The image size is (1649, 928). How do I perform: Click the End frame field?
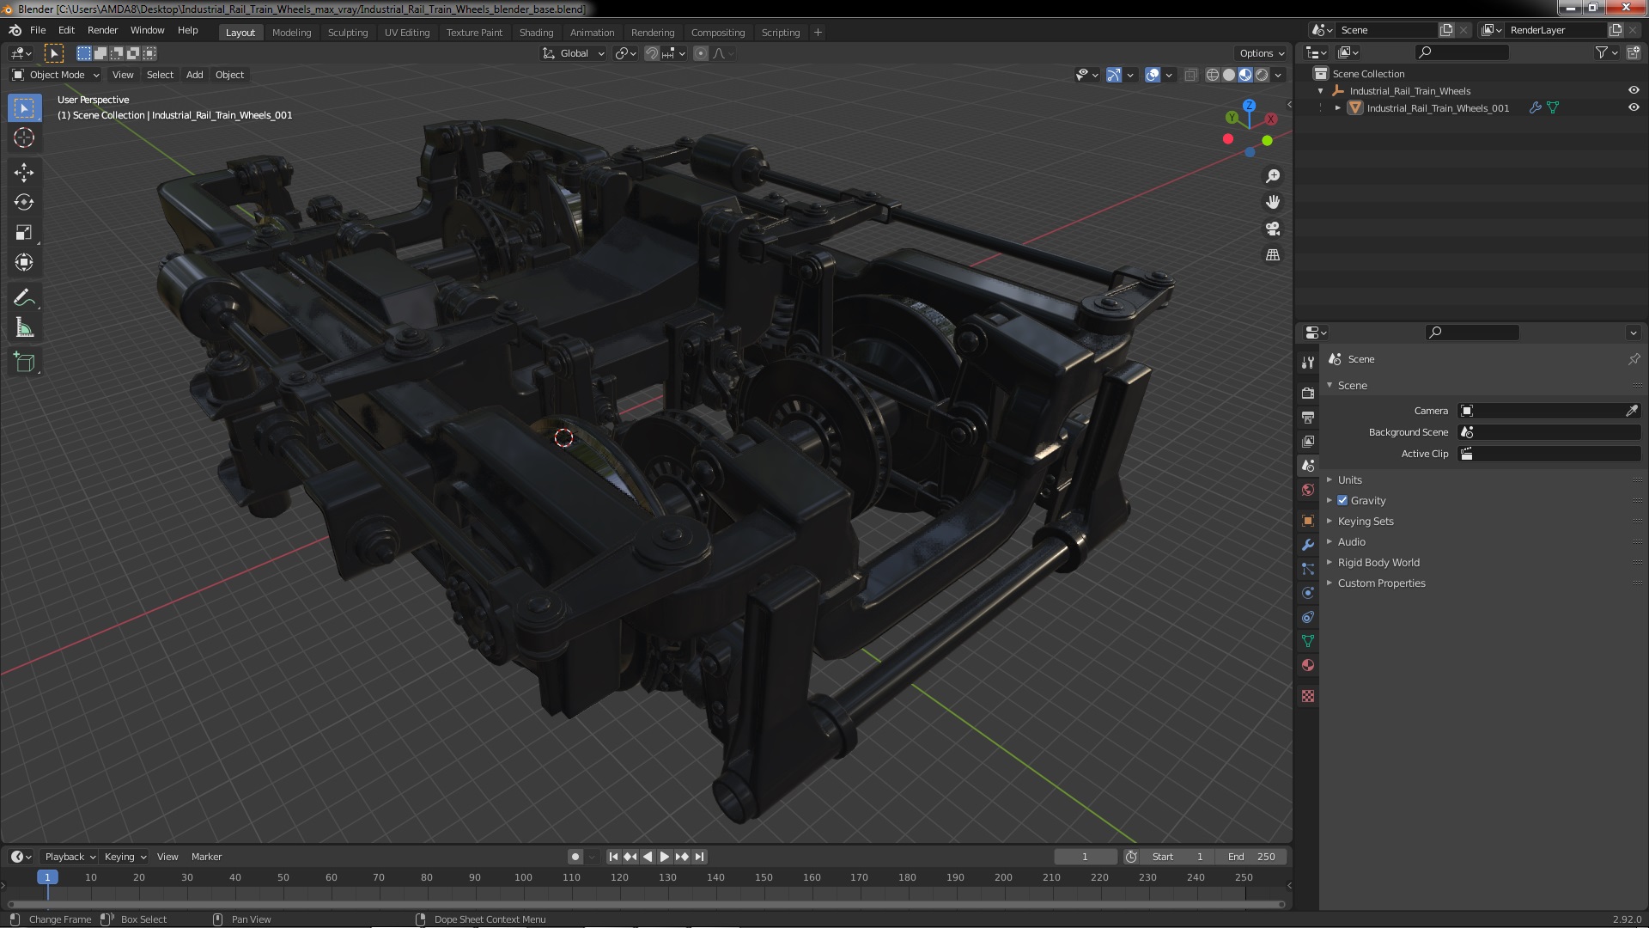[x=1251, y=857]
